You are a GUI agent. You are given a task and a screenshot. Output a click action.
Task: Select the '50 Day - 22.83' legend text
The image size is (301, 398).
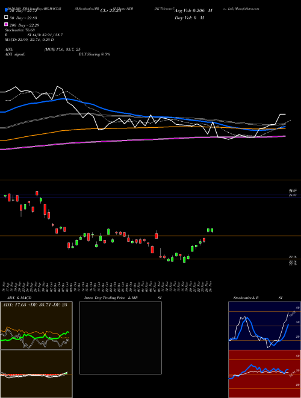23,17
